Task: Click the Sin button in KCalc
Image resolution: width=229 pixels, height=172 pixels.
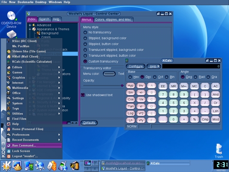Action: 131,92
